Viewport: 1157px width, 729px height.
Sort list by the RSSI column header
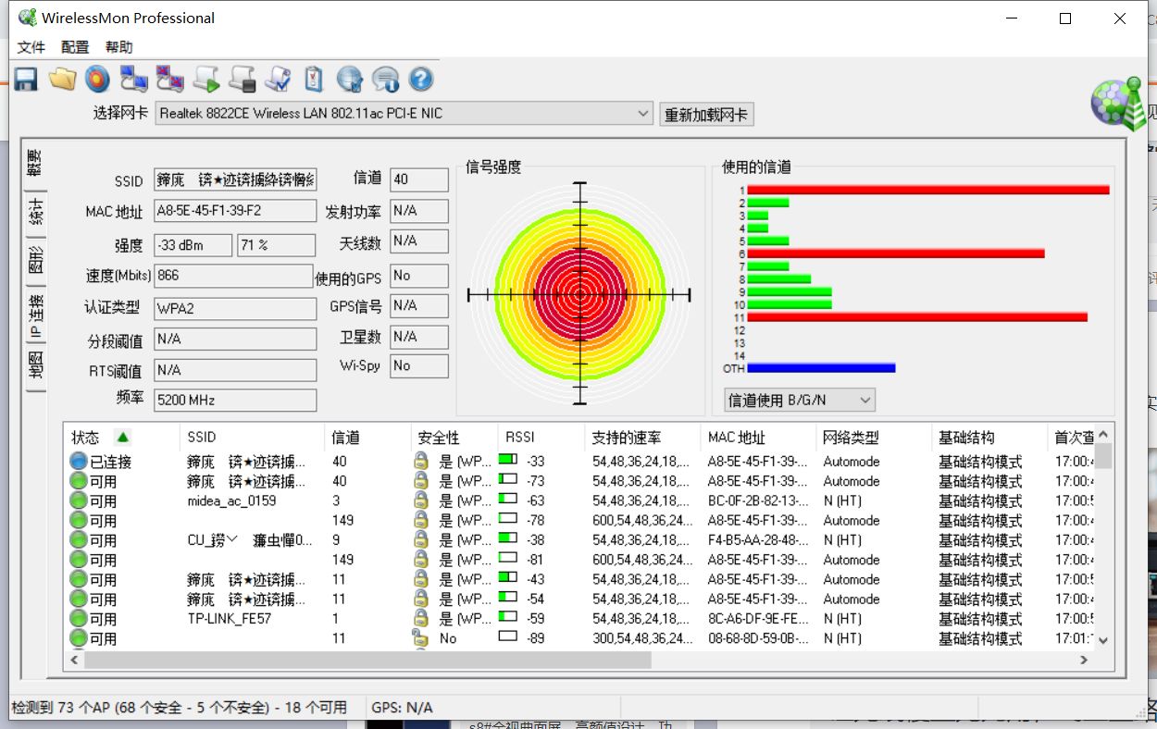pyautogui.click(x=540, y=438)
